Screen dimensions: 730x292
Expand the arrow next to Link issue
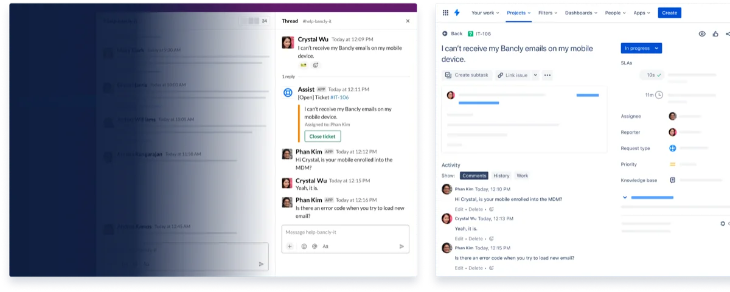coord(535,75)
